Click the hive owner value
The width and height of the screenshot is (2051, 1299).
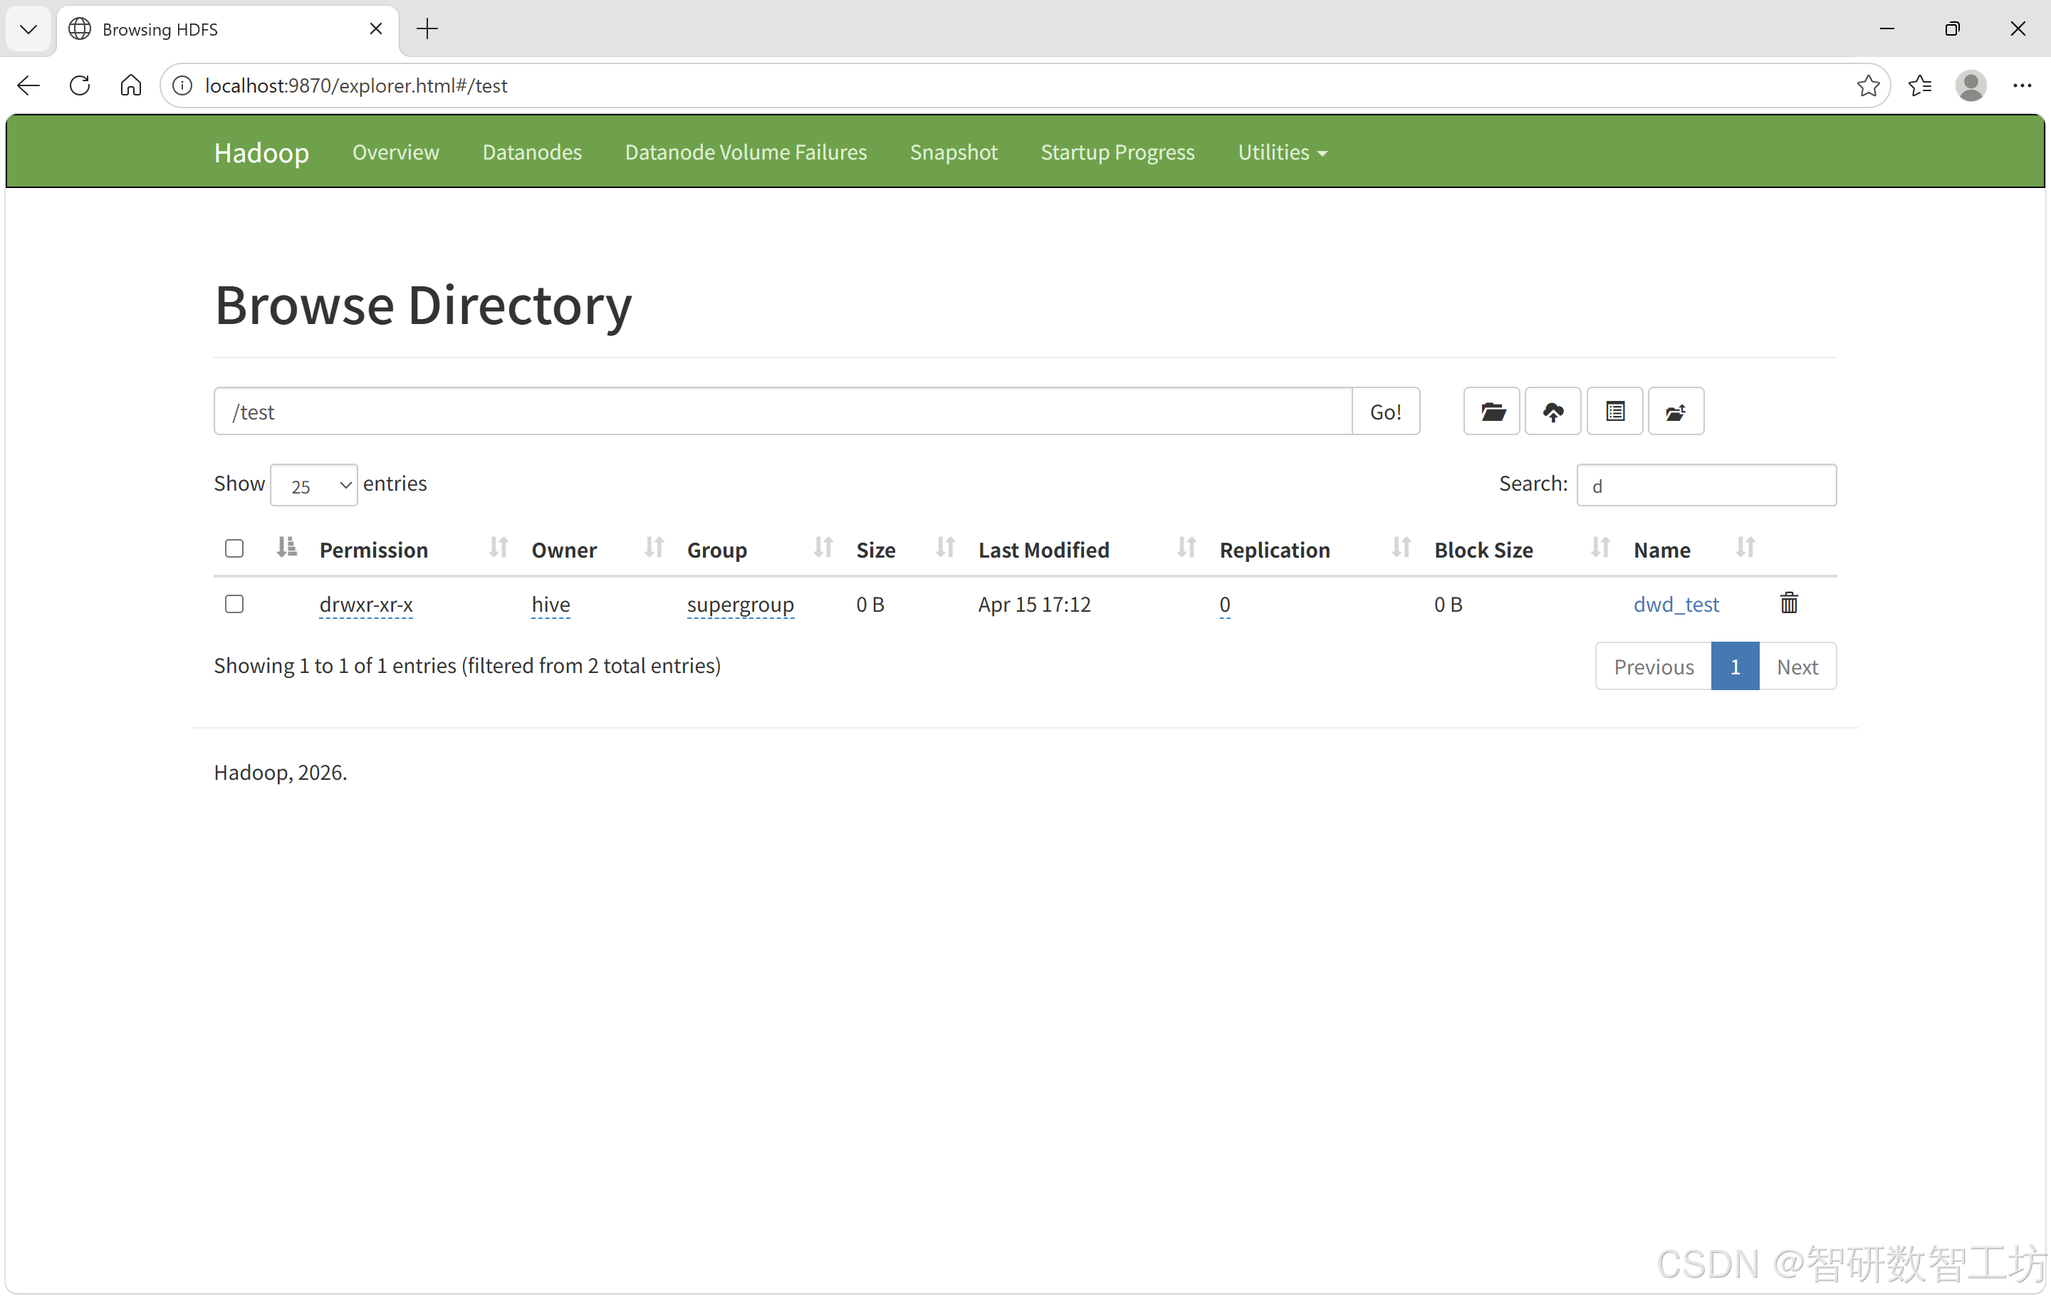[x=551, y=604]
